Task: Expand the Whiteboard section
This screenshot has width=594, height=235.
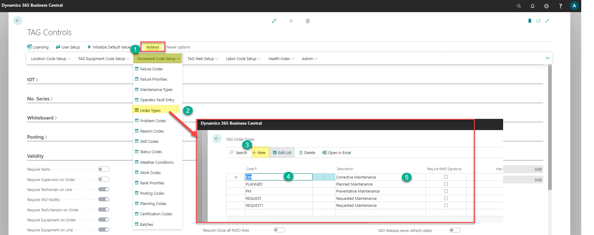Action: click(42, 118)
